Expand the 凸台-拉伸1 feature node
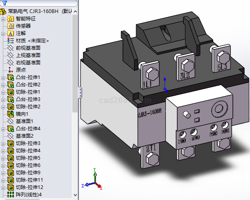250x200 pixels. 3,77
